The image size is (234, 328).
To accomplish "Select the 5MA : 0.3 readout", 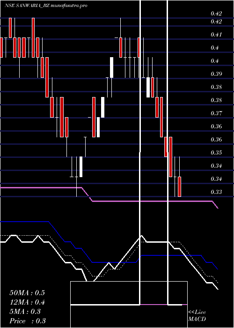I will coord(25,312).
